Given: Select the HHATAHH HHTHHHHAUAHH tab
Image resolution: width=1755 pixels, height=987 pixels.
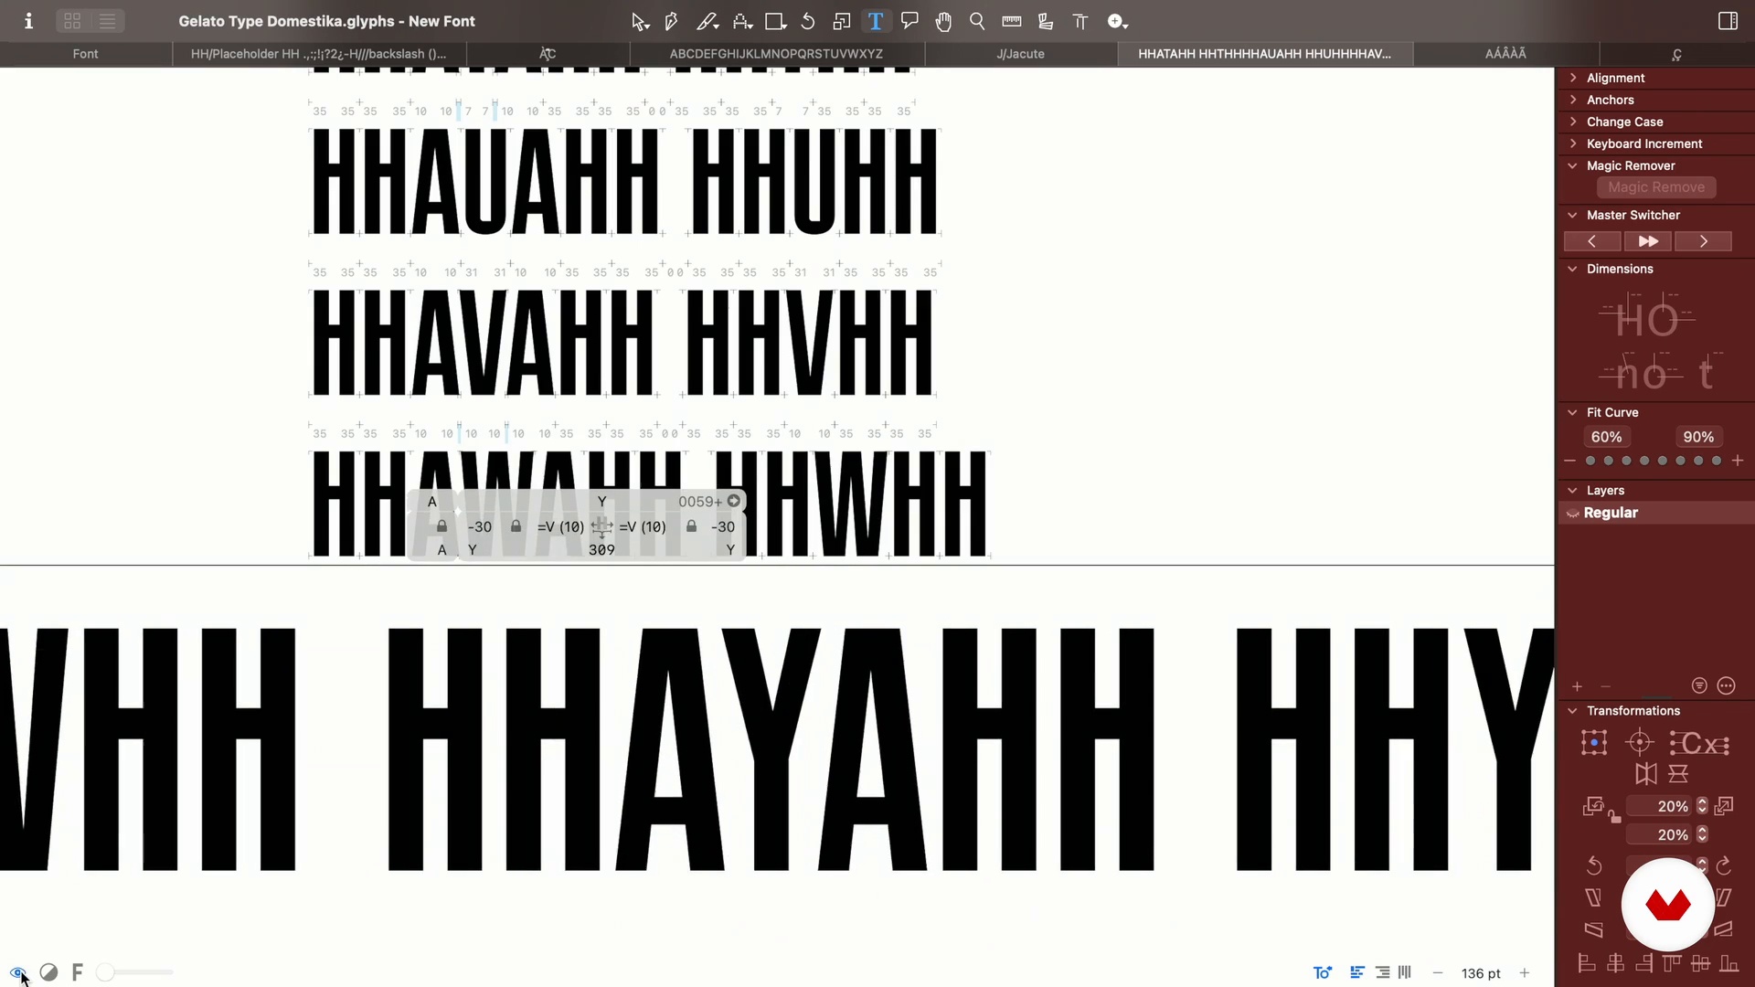Looking at the screenshot, I should (x=1264, y=54).
